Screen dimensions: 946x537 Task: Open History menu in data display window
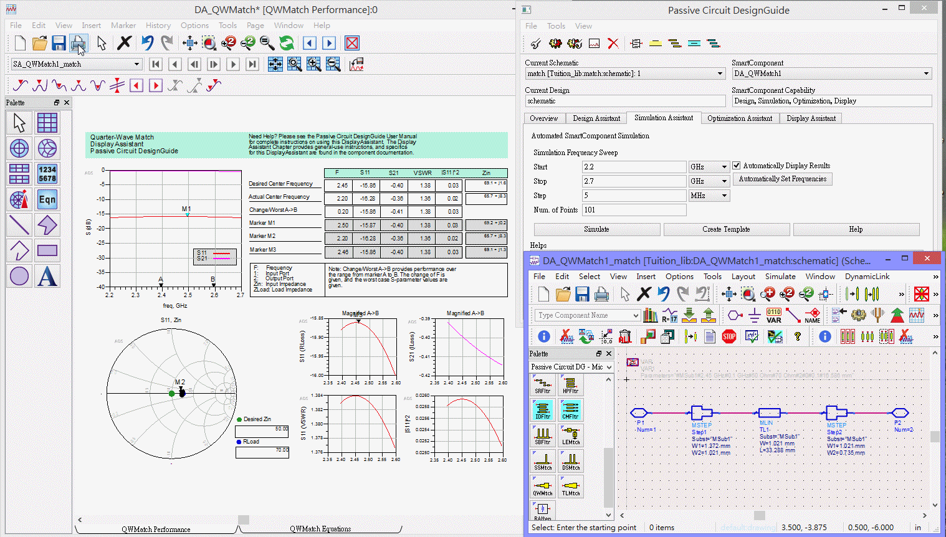click(x=158, y=26)
